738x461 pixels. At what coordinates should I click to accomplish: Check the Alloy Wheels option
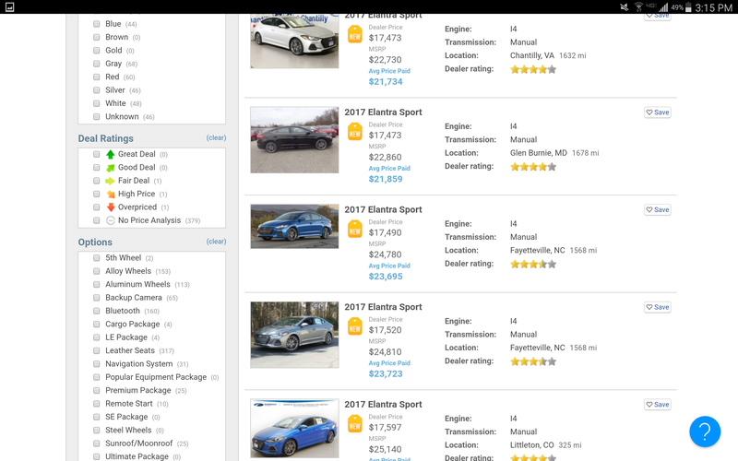coord(97,271)
